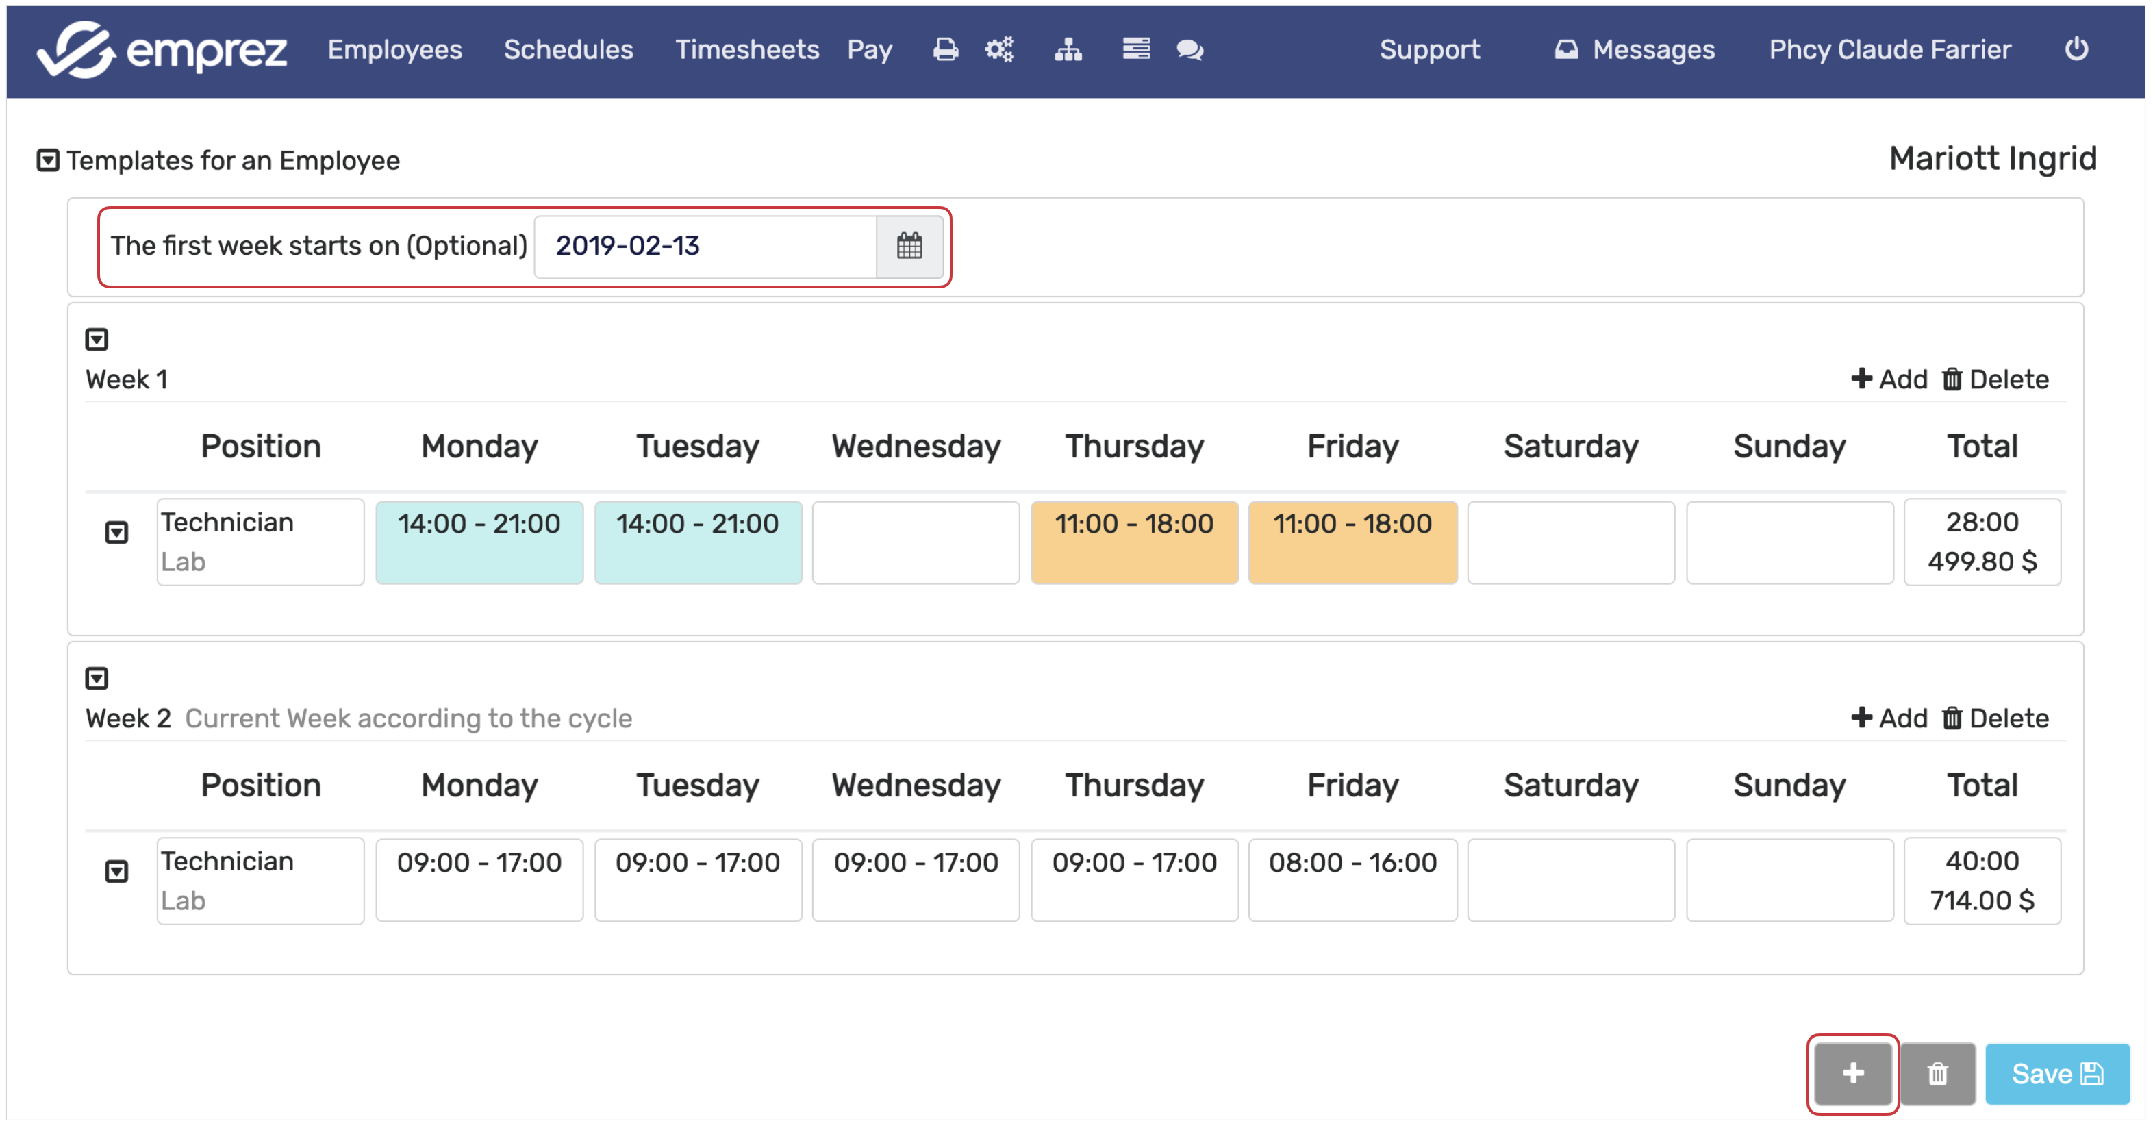
Task: Click the printer icon in navbar
Action: 945,50
